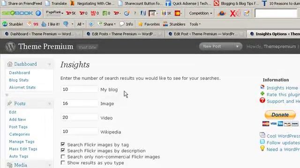Open the Stumblers list
Viewport: 300px width, 168px height.
[x=174, y=24]
